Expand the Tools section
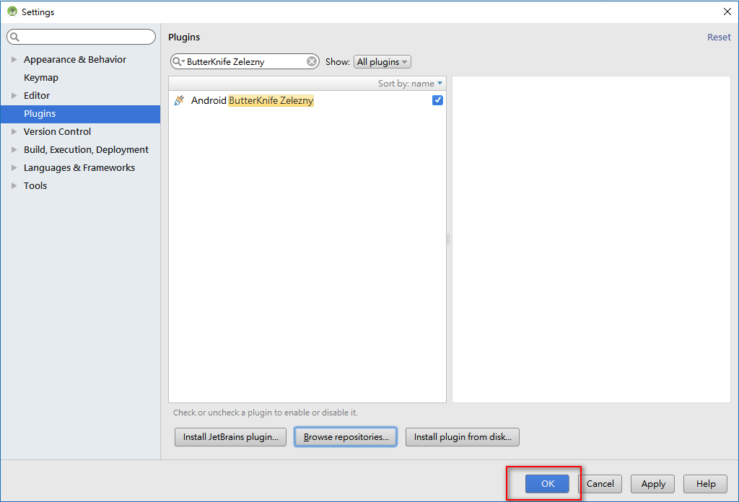The width and height of the screenshot is (739, 502). coord(14,185)
